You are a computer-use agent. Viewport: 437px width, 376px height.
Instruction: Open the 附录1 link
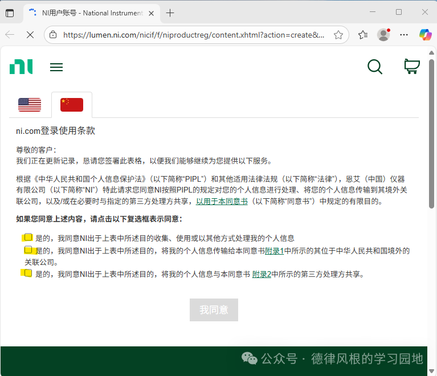coord(275,251)
